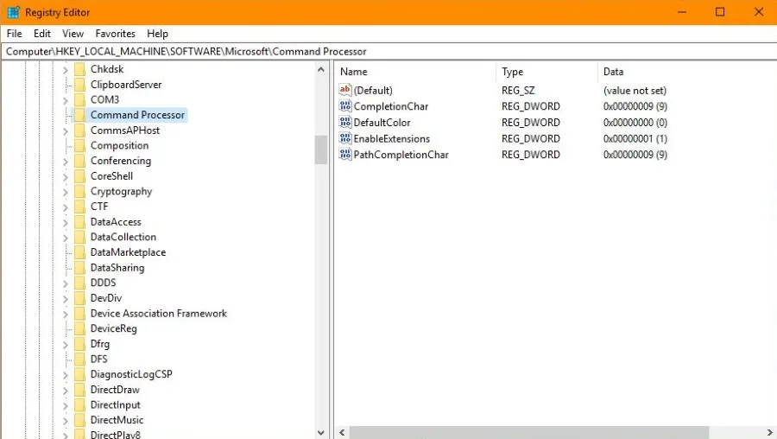Screen dimensions: 777x439
Task: Click the values pane scroll left arrow
Action: tap(342, 433)
